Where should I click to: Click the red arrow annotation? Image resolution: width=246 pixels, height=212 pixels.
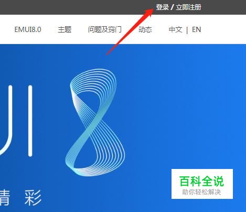(x=130, y=31)
